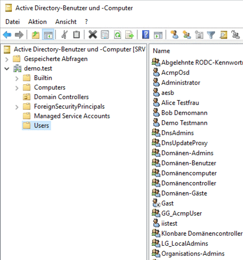Image resolution: width=243 pixels, height=260 pixels.
Task: Click the Cut scissors toolbar icon
Action: (64, 34)
